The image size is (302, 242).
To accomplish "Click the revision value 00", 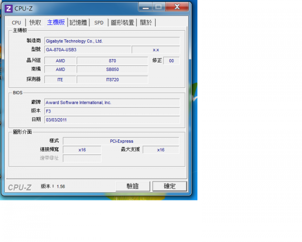I will (171, 61).
